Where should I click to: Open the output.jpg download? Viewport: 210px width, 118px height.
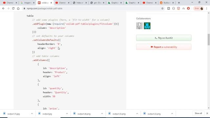coord(47,114)
